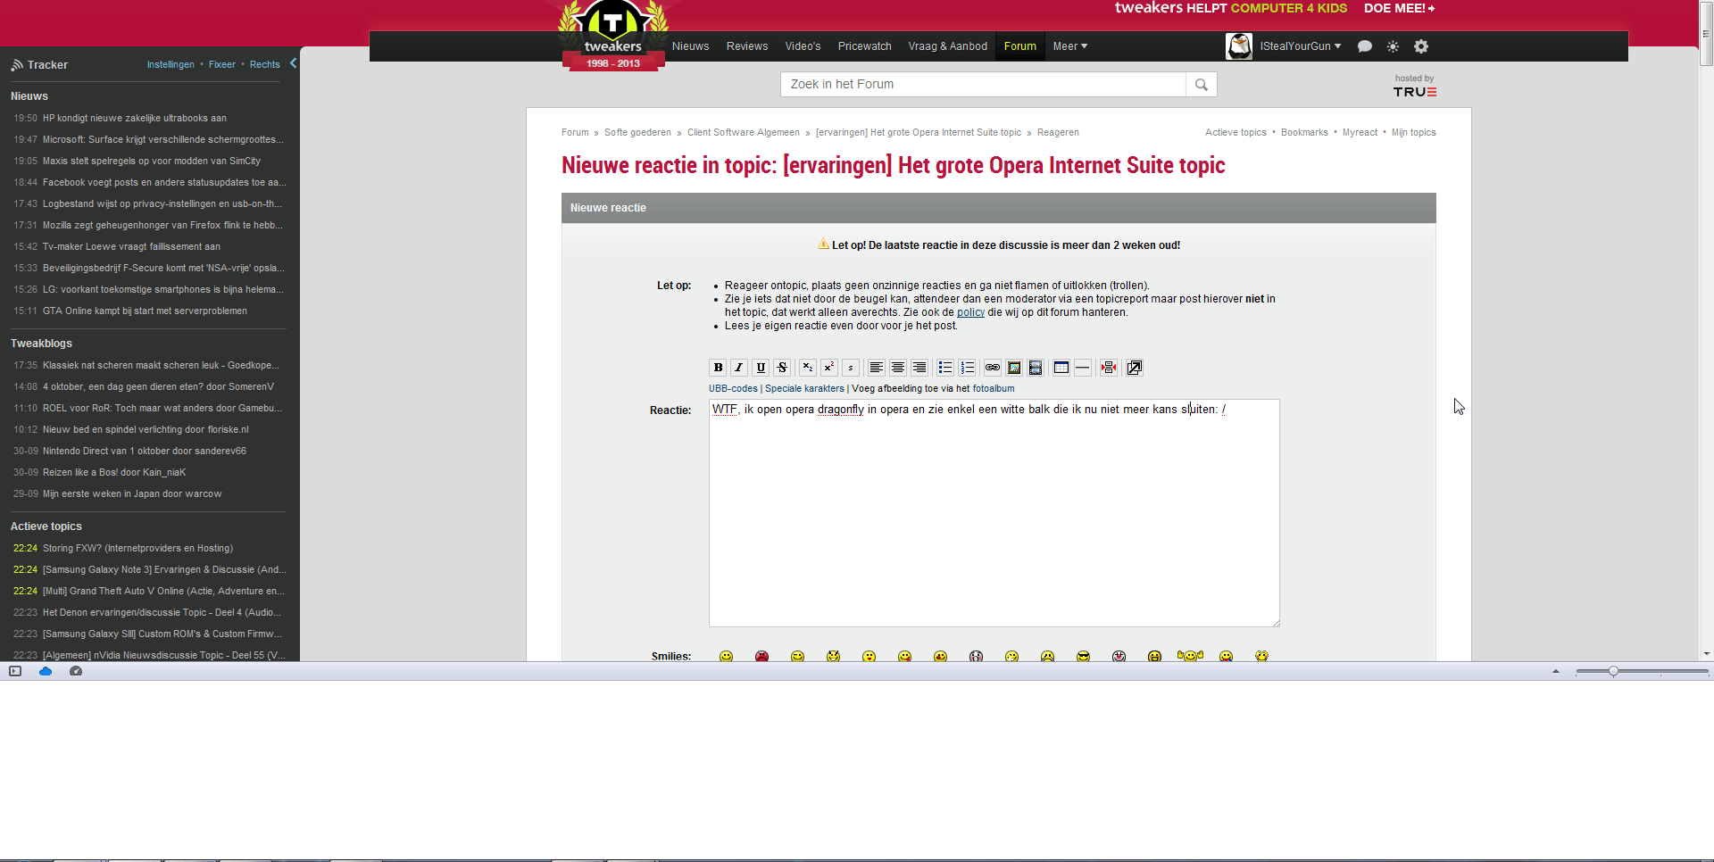This screenshot has height=862, width=1714.
Task: Insert the devil smiley with horns
Action: [833, 656]
